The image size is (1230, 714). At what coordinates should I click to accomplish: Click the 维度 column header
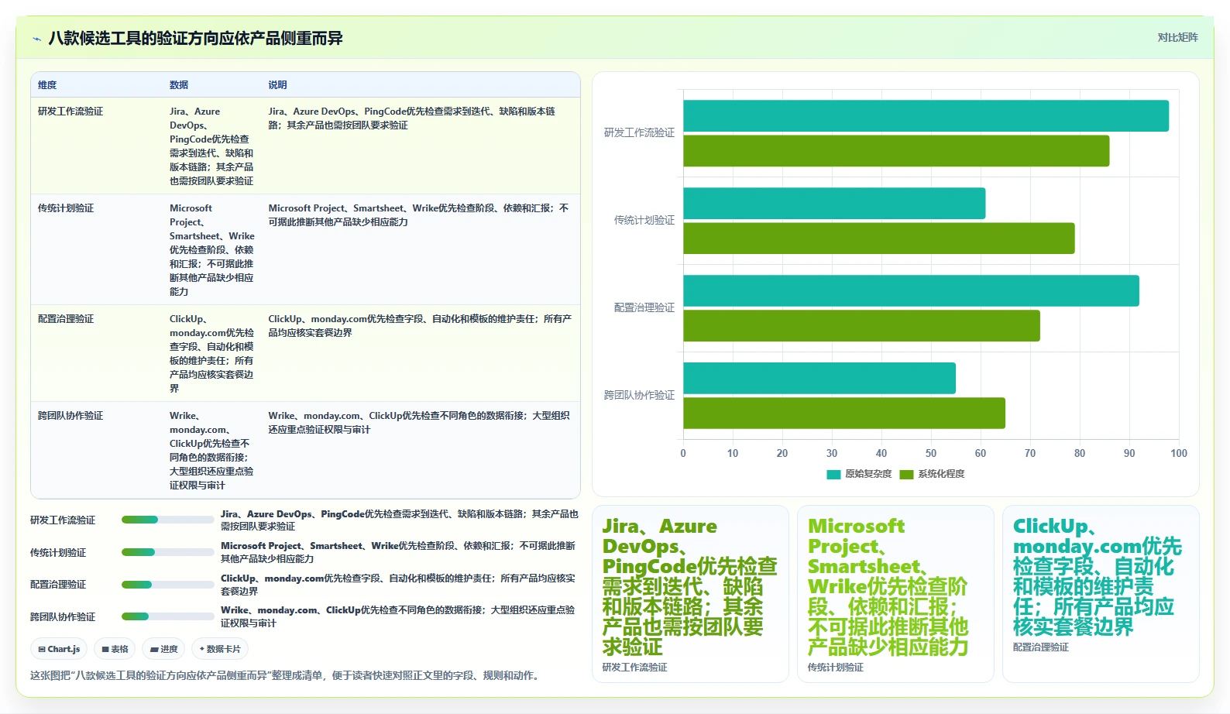(47, 85)
